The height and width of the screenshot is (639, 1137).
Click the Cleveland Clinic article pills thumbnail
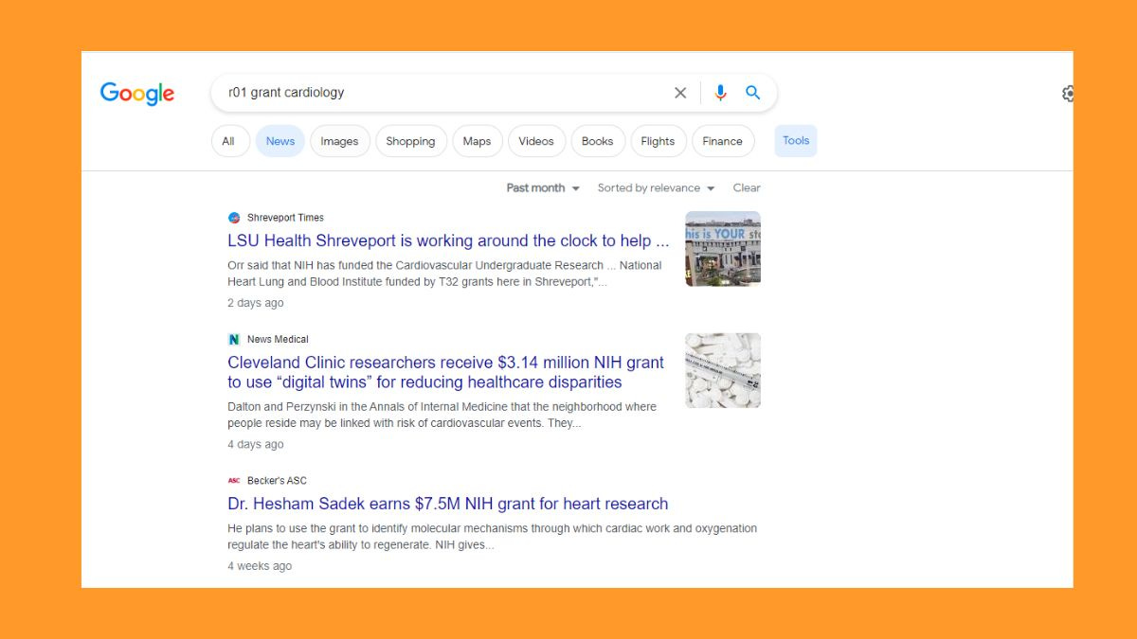(723, 370)
